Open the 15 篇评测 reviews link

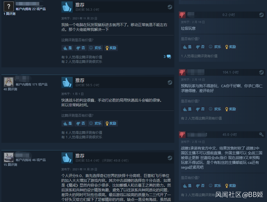tap(10, 165)
